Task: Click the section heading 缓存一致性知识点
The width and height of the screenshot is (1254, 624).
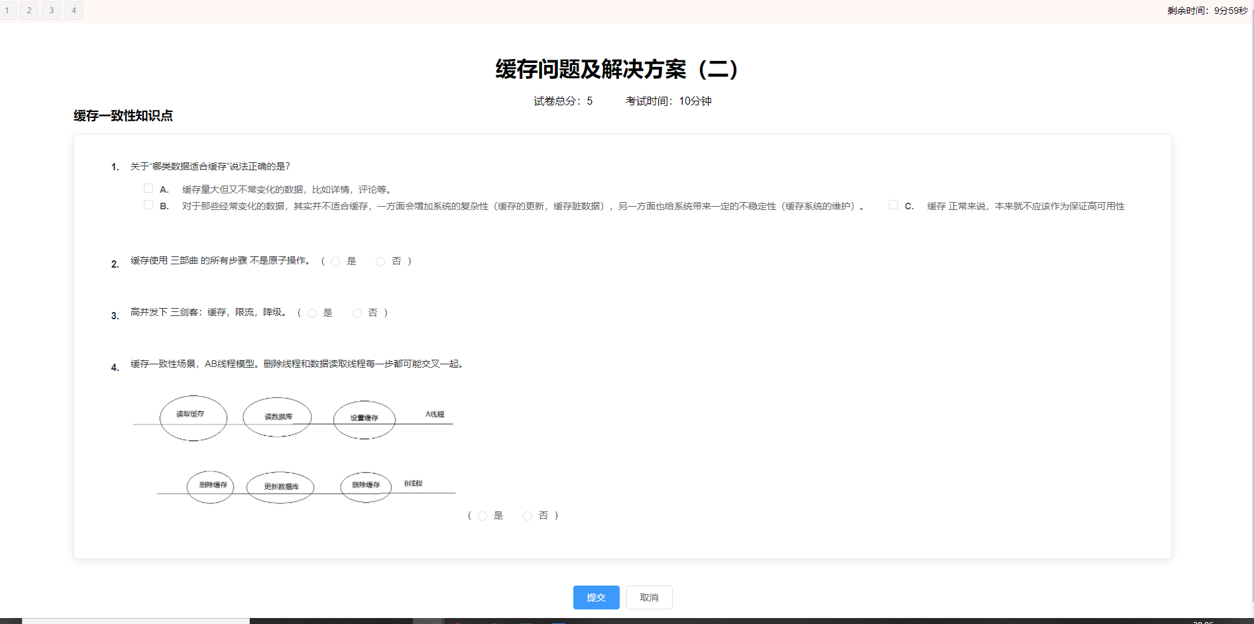Action: coord(123,116)
